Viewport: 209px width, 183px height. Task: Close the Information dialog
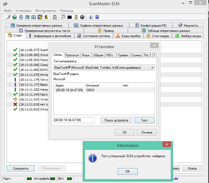click(x=167, y=144)
